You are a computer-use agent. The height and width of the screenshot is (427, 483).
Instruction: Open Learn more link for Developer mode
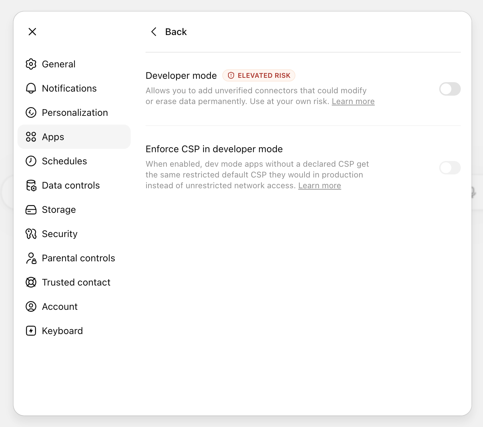(x=353, y=101)
